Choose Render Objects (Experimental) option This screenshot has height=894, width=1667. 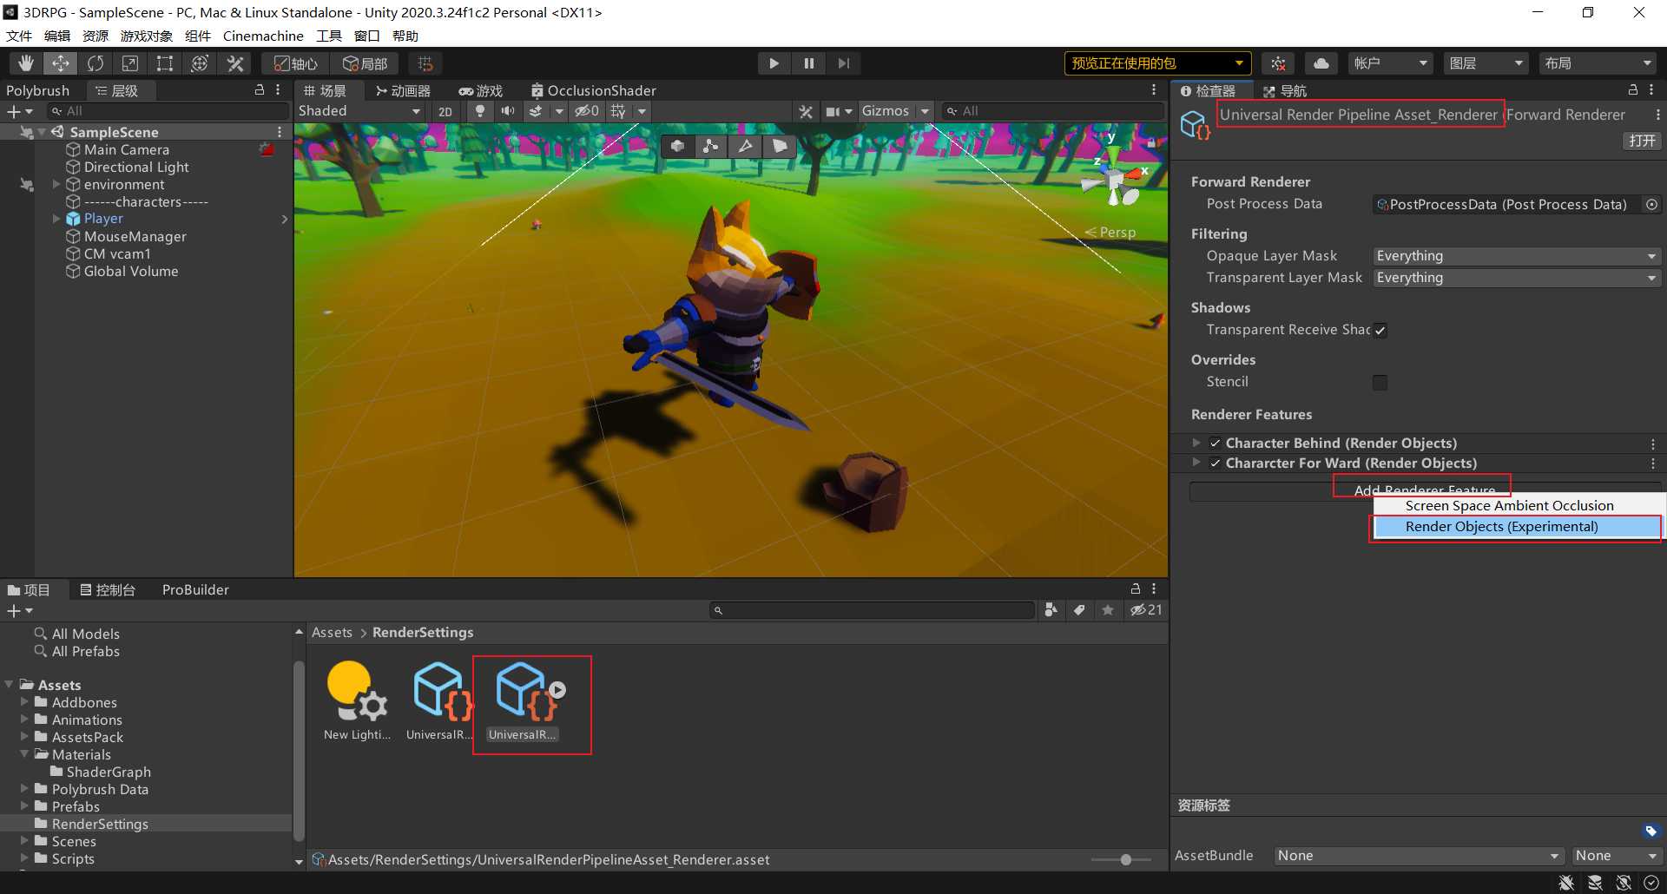(x=1517, y=527)
